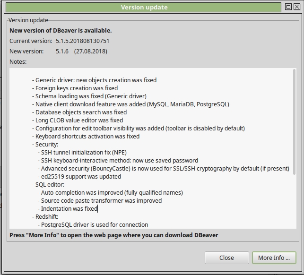Image resolution: width=304 pixels, height=275 pixels.
Task: Close the dialog with the X icon
Action: [297, 7]
